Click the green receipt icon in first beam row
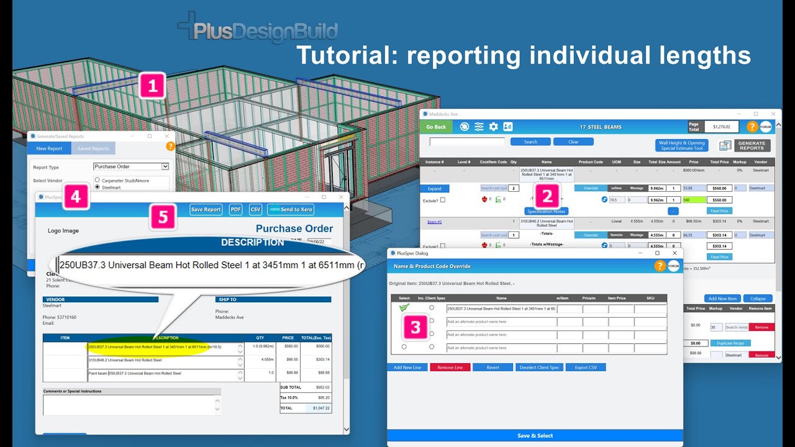795x447 pixels. [x=498, y=199]
